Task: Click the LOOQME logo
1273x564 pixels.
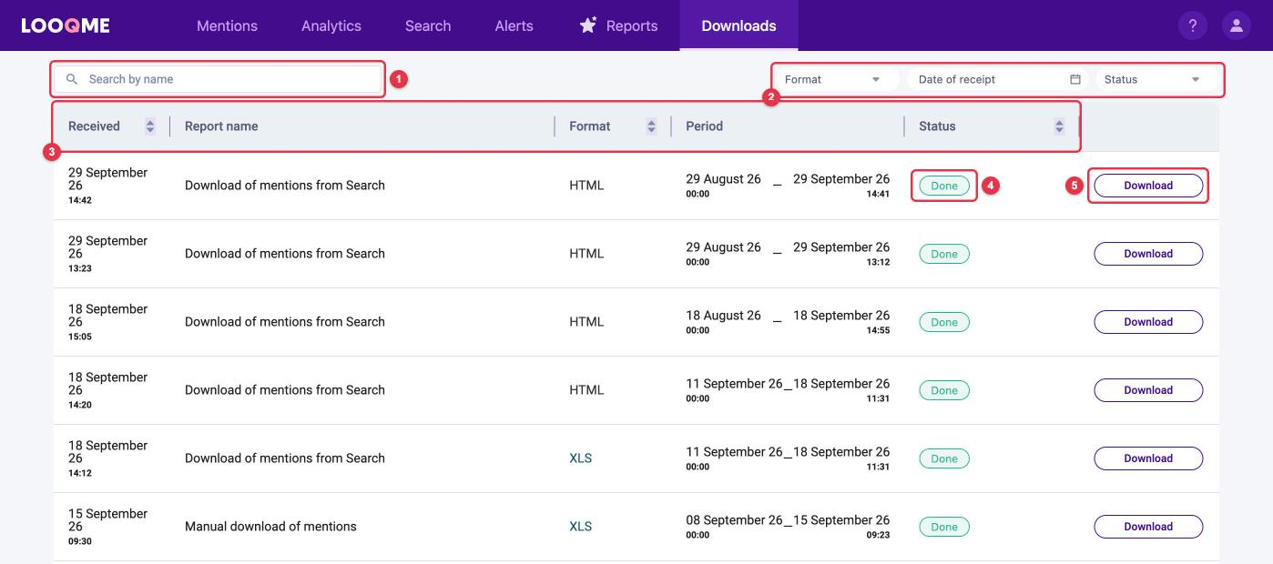Action: pyautogui.click(x=66, y=25)
